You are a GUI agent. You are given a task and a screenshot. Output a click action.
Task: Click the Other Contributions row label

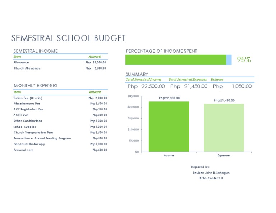tap(28, 121)
